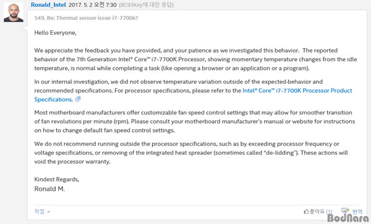
Task: Open the external link icon after Specifications
Action: [78, 99]
